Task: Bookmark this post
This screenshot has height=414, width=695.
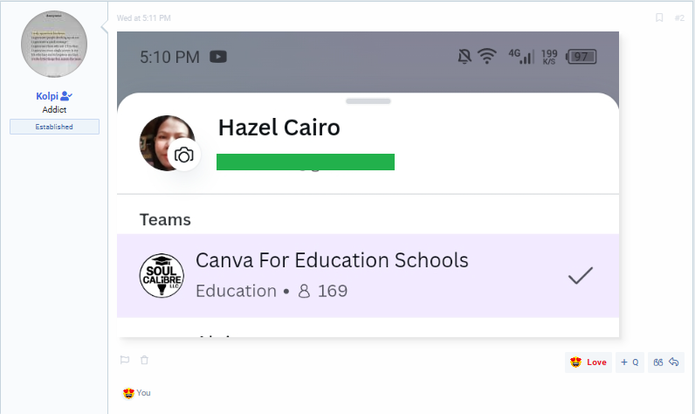Action: coord(659,17)
